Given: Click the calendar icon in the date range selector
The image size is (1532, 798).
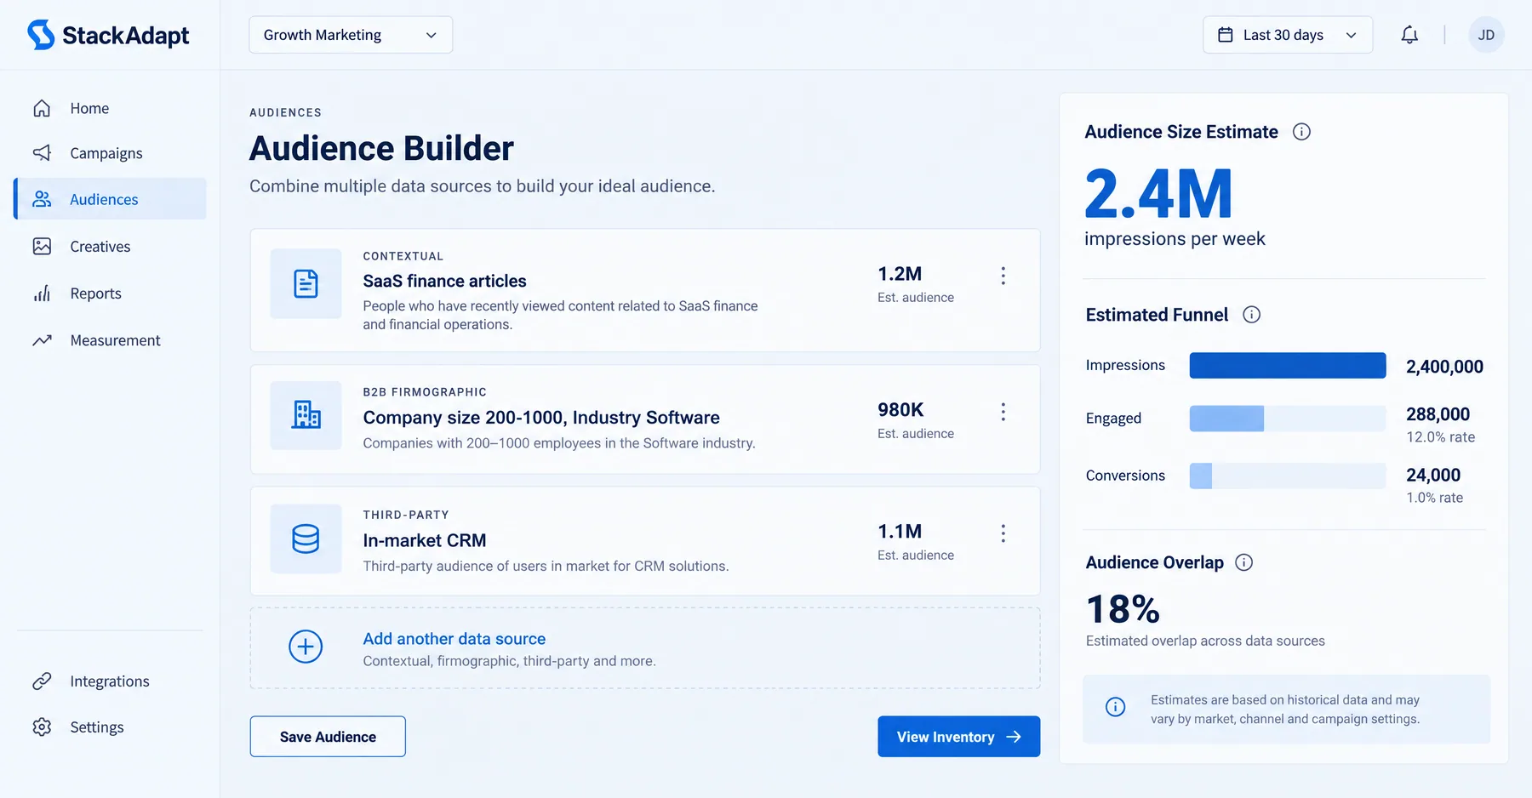Looking at the screenshot, I should [1226, 35].
